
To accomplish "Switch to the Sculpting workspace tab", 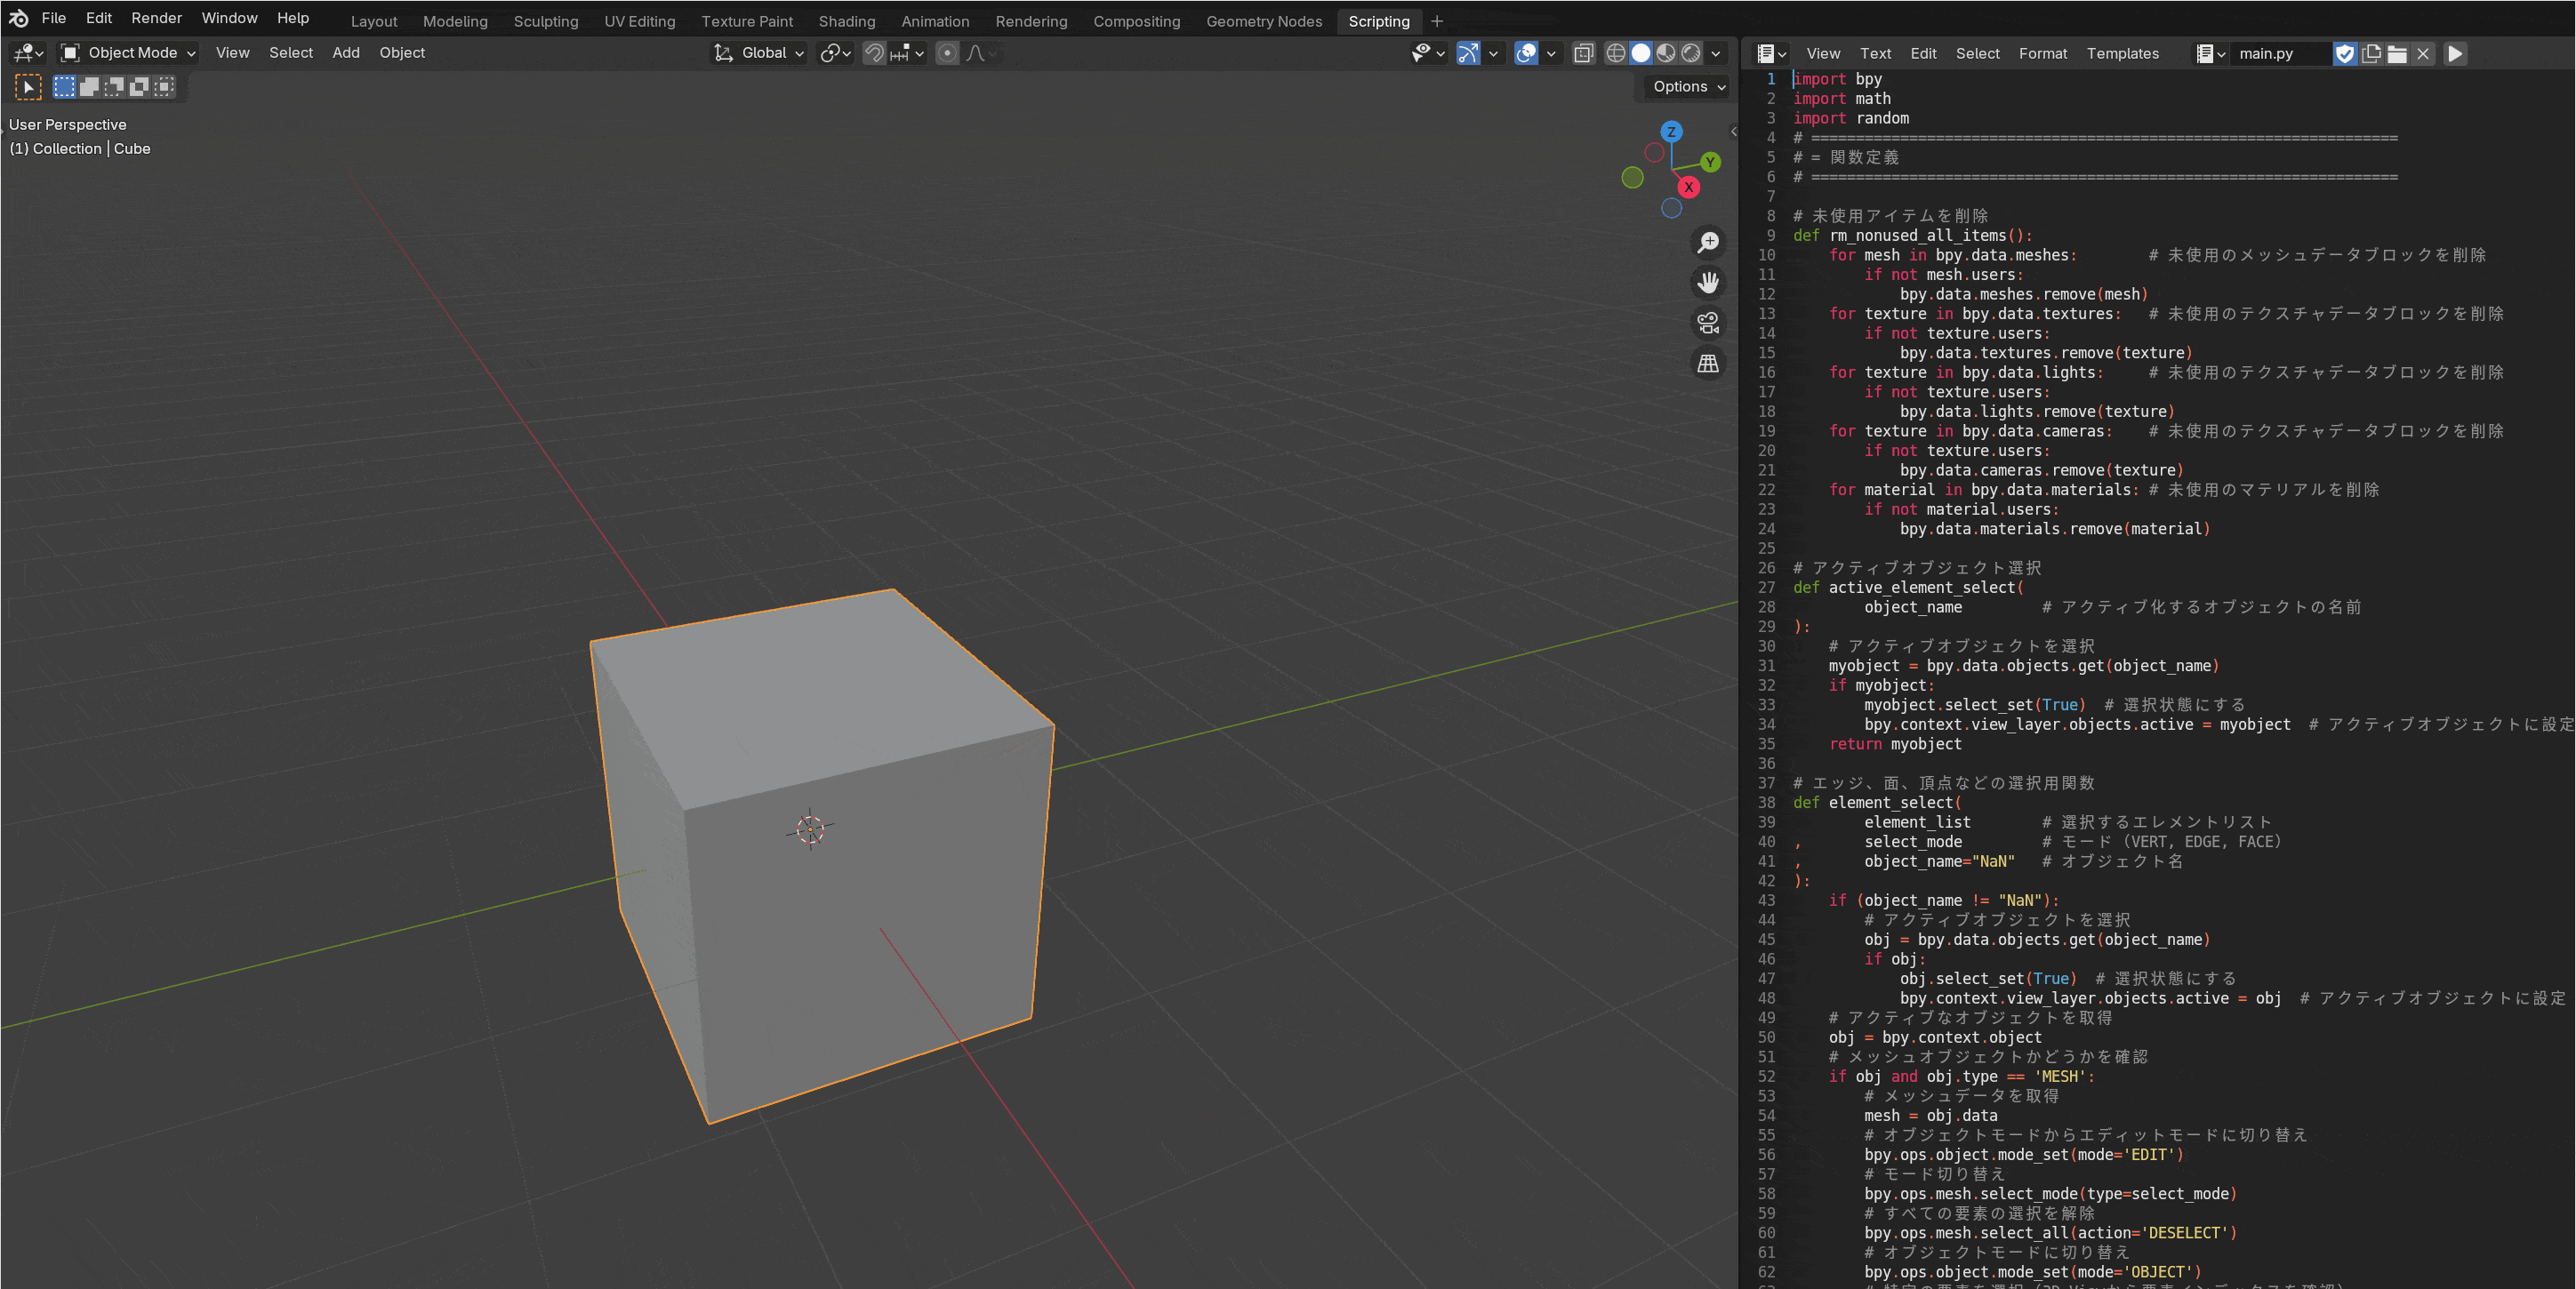I will click(x=546, y=21).
